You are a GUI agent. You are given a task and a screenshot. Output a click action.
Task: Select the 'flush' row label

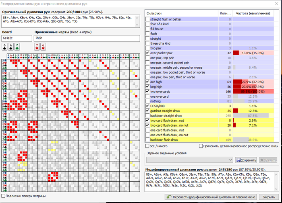pyautogui.click(x=153, y=34)
